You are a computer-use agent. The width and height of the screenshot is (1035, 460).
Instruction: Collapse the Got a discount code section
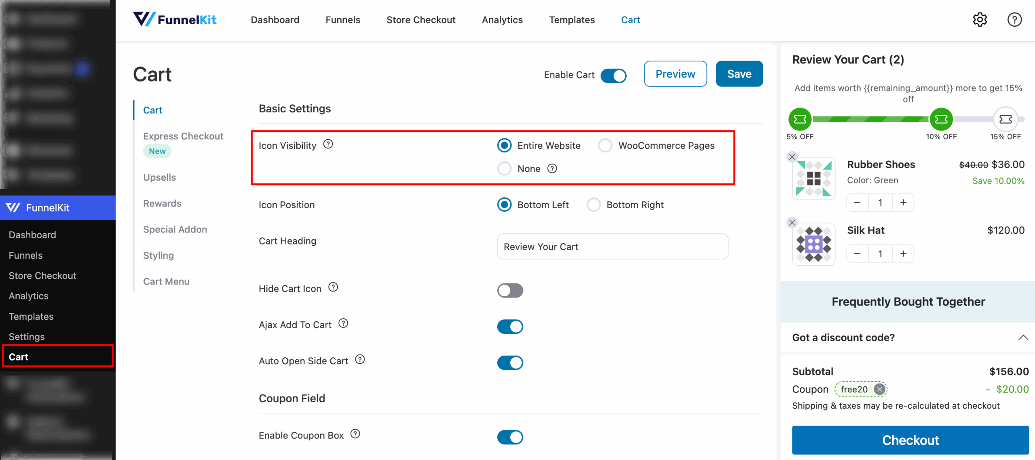[x=1023, y=338]
